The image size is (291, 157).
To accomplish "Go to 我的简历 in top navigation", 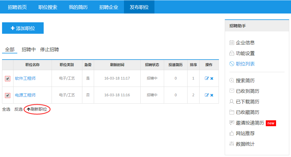I will point(78,7).
